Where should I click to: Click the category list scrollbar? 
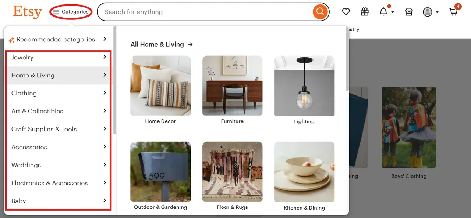click(x=115, y=80)
